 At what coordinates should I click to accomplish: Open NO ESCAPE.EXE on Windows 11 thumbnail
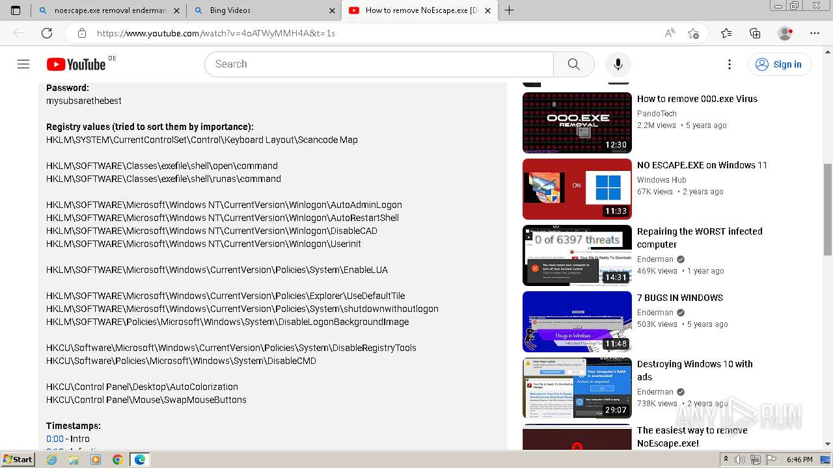577,188
